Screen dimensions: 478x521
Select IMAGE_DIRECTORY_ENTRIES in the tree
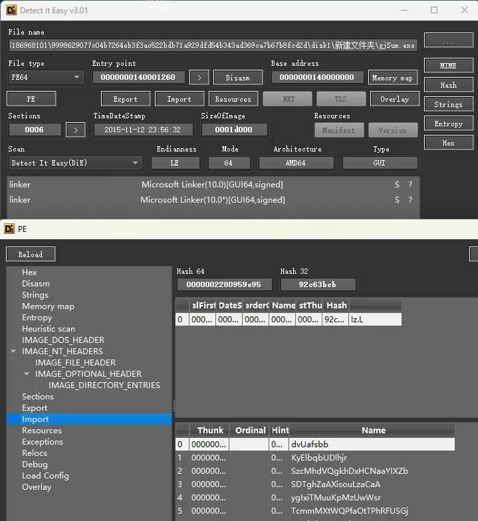(104, 385)
